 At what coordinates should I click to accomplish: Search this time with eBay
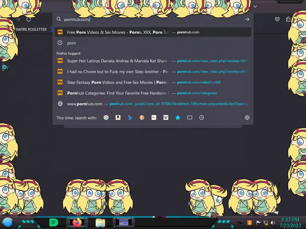pyautogui.click(x=154, y=117)
